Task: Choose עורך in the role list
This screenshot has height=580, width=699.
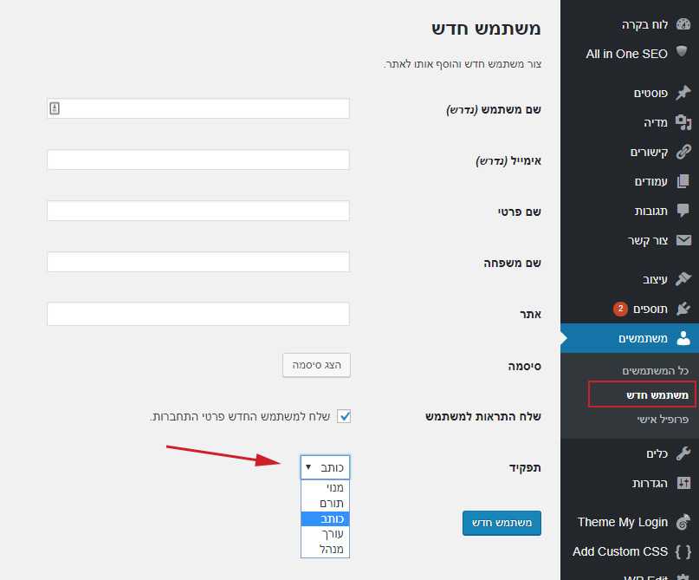Action: tap(325, 533)
